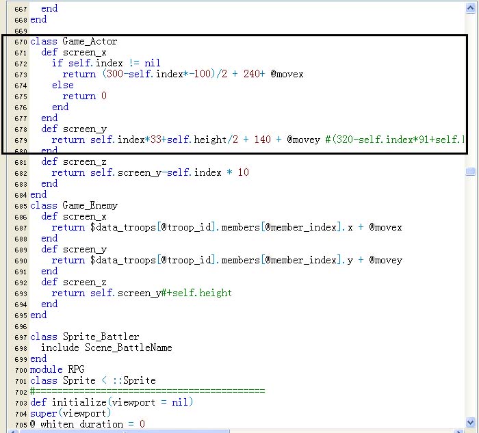Click the 'end' on line 668

38,20
